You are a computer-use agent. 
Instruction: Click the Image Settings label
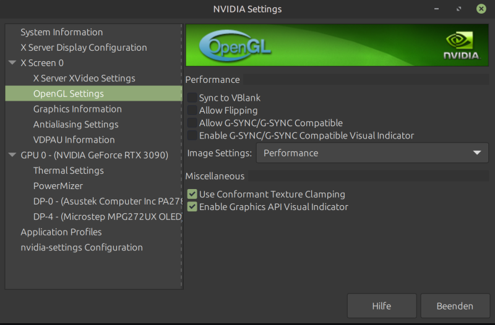click(220, 153)
